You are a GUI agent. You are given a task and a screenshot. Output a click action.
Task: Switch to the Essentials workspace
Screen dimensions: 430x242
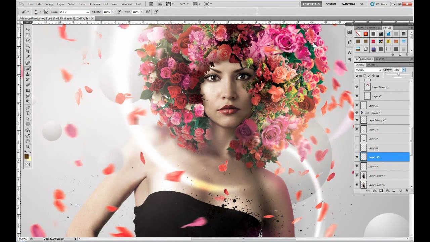pyautogui.click(x=311, y=4)
